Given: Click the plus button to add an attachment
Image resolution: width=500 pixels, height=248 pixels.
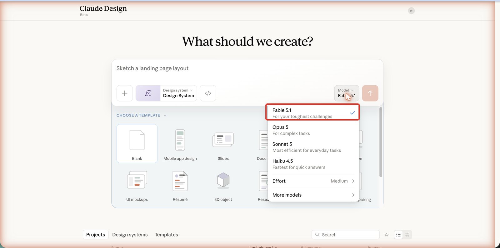Looking at the screenshot, I should (125, 93).
